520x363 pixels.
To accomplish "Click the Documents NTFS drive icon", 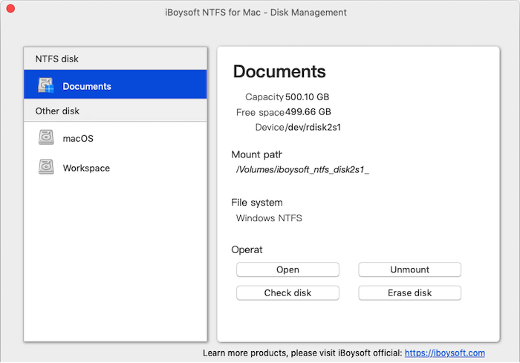I will tap(46, 85).
